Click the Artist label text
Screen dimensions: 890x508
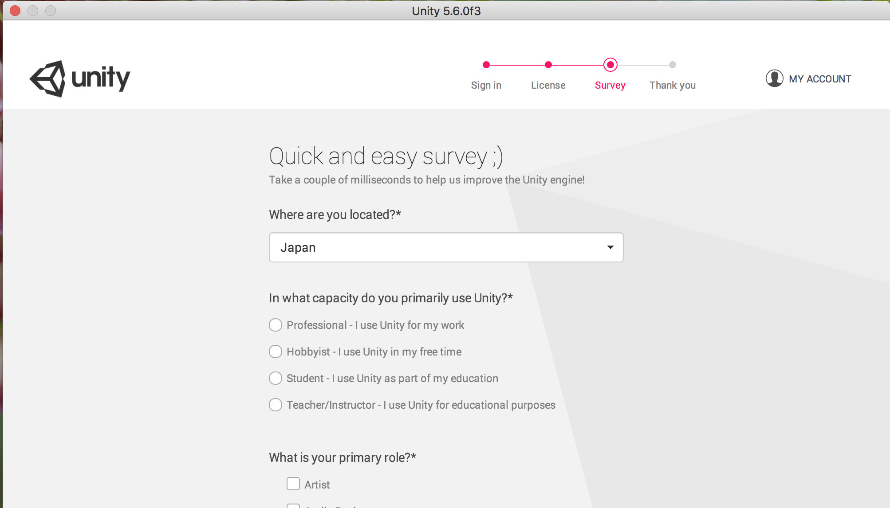pyautogui.click(x=317, y=485)
